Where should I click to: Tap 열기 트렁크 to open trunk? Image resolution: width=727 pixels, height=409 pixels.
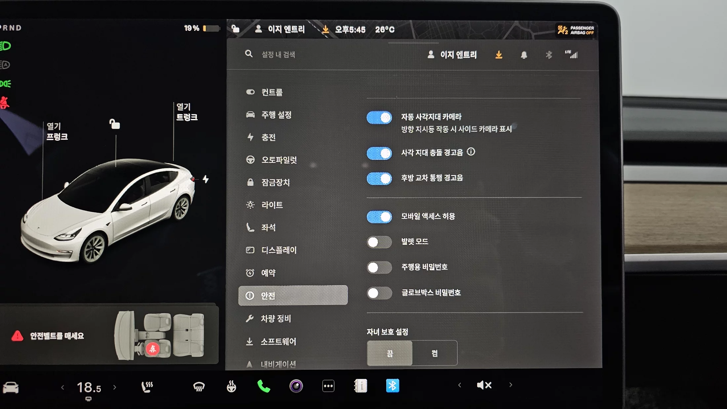tap(187, 112)
